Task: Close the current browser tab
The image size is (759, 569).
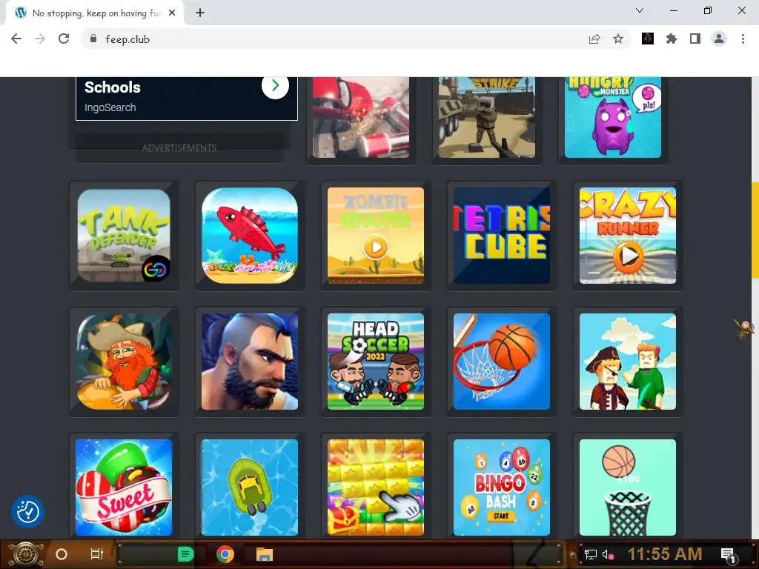Action: 172,13
